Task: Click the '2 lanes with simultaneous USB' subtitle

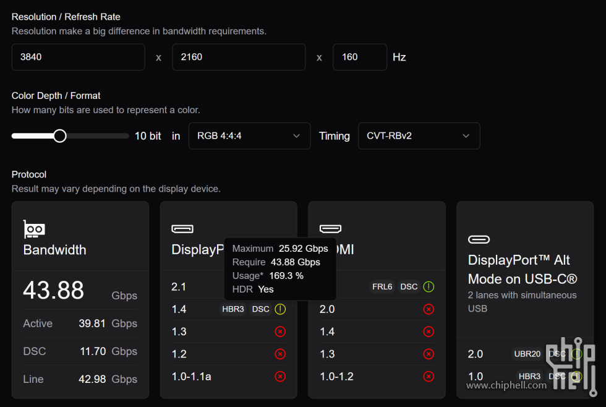Action: click(522, 302)
